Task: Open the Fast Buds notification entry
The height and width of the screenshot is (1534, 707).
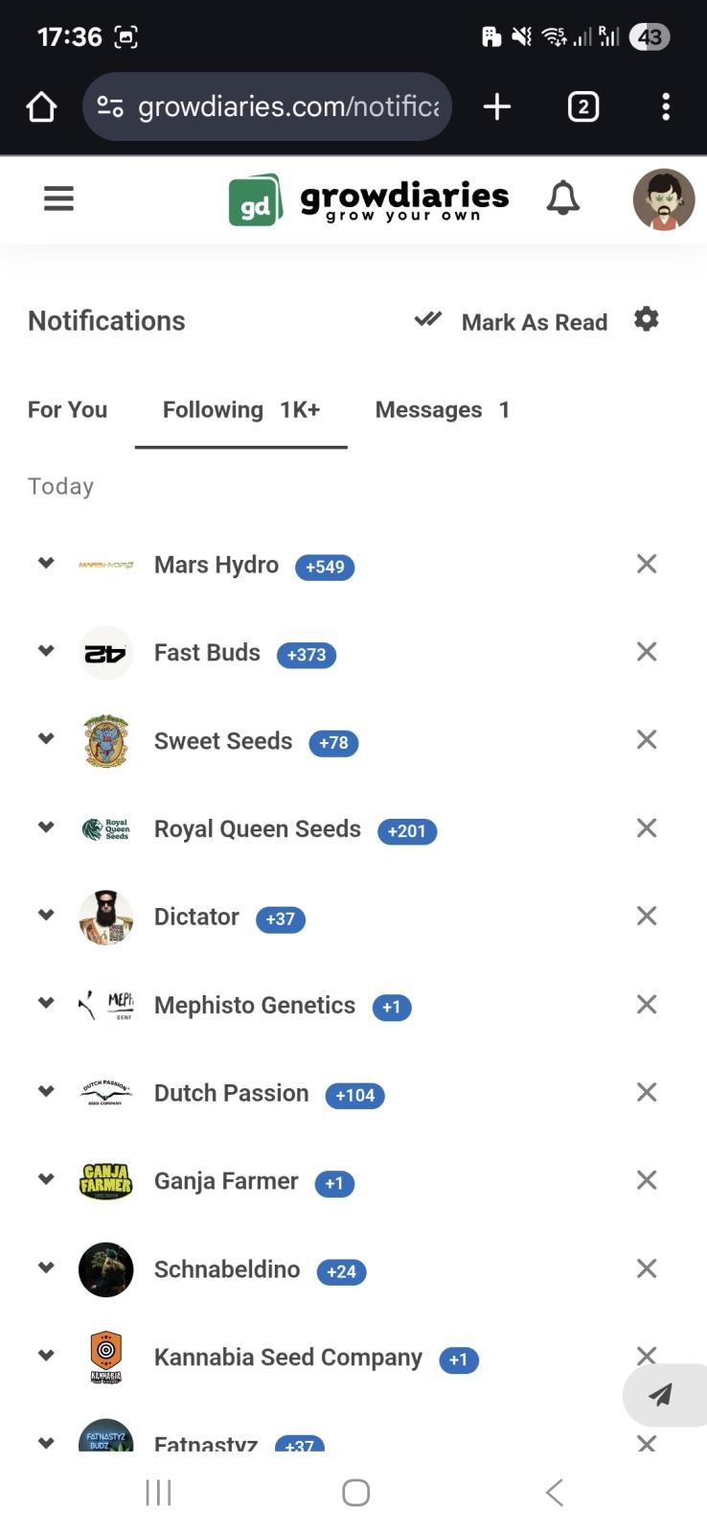Action: (207, 653)
